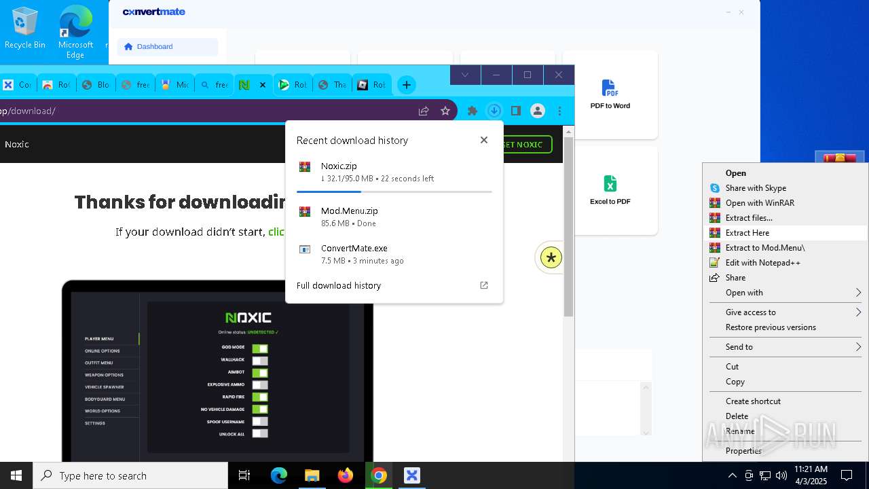Select Open with WinRAR menu entry
Screen dimensions: 869x489
pyautogui.click(x=785, y=203)
